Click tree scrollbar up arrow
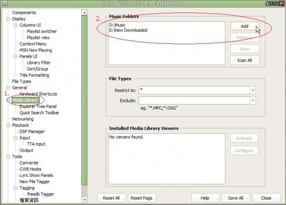 coord(84,13)
